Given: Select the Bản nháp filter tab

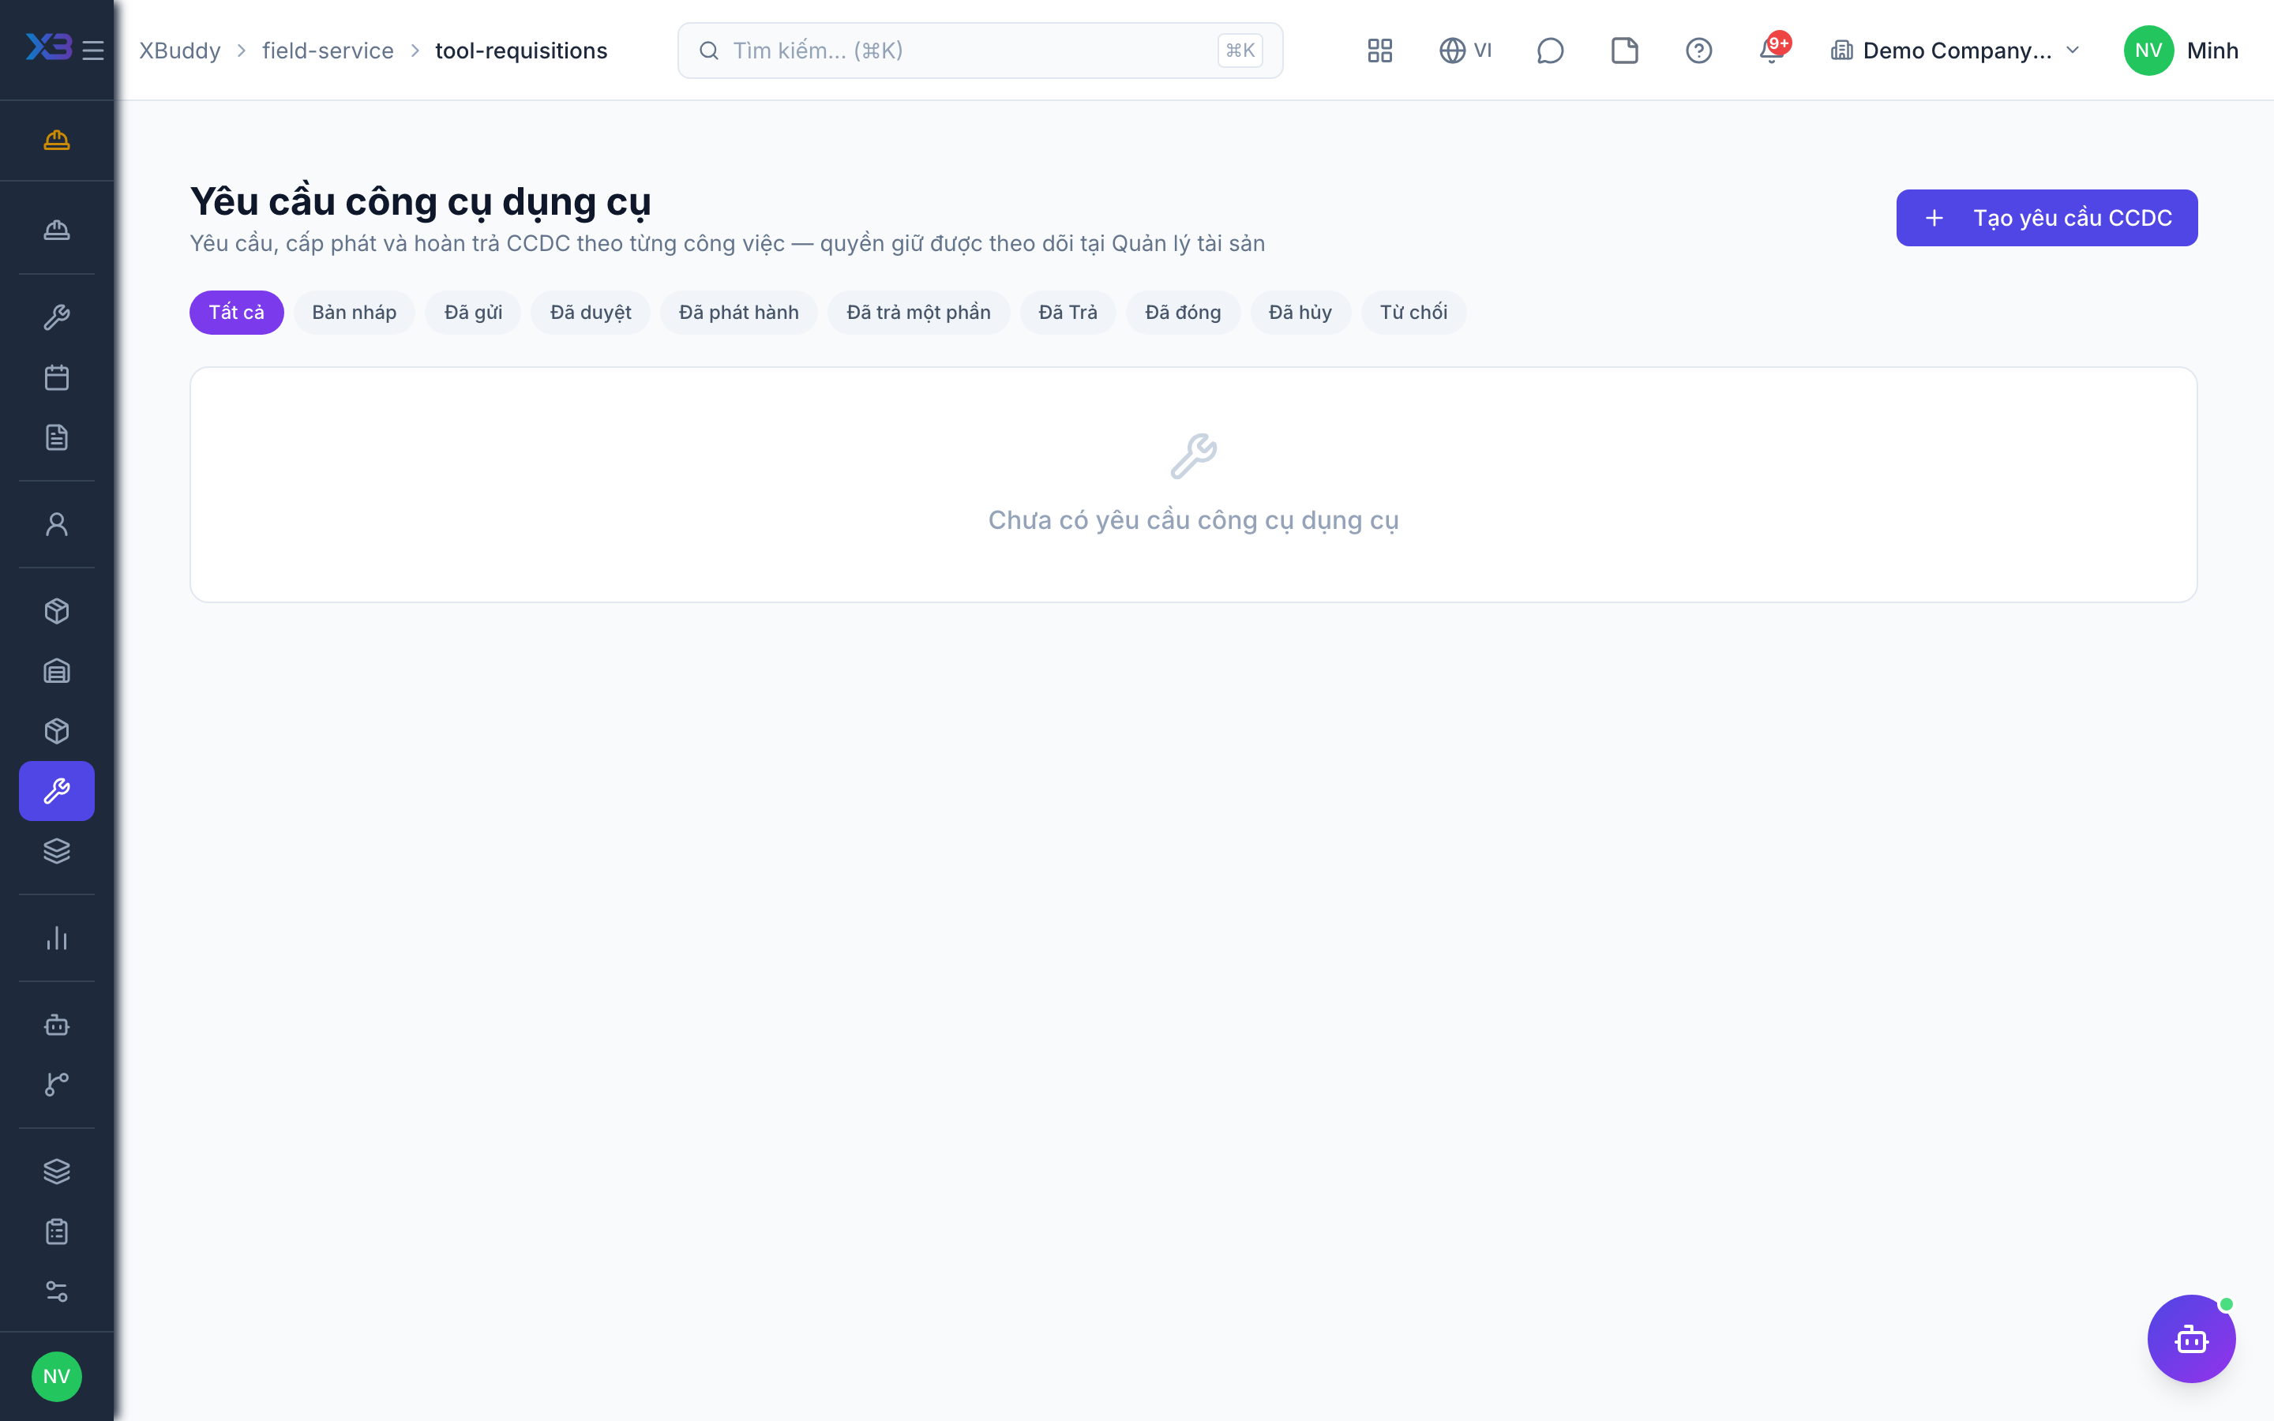Looking at the screenshot, I should click(355, 312).
